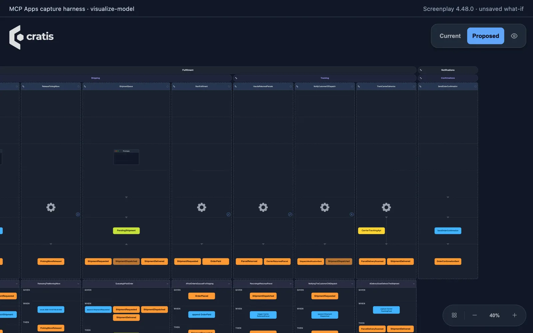Select the ParcelReturned event node

pos(249,261)
